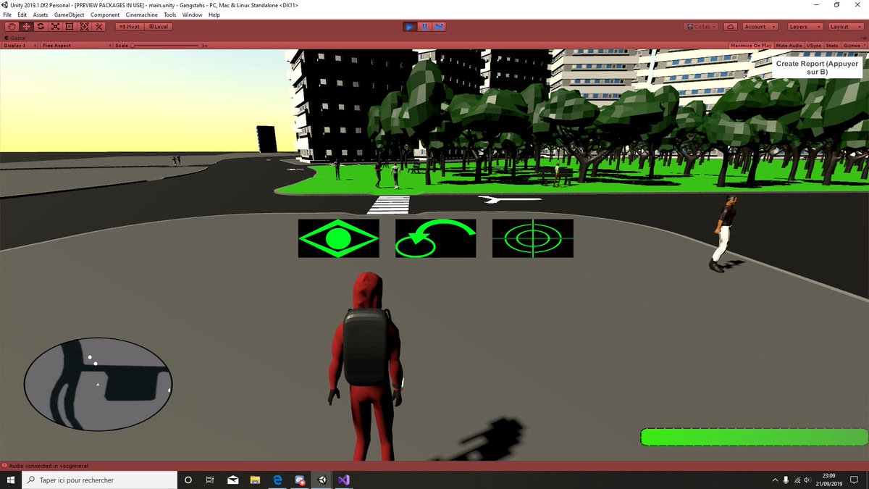This screenshot has width=869, height=489.
Task: Switch to Visual Studio on the taskbar
Action: click(345, 480)
